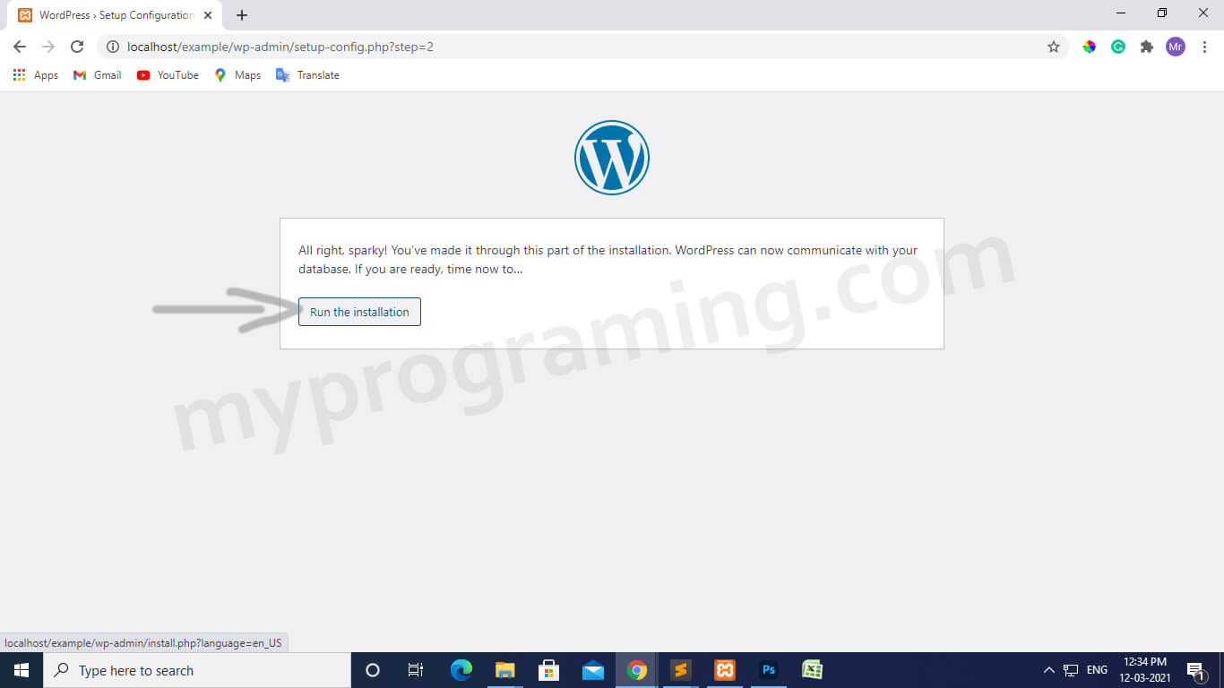Viewport: 1224px width, 688px height.
Task: Click the WordPress logo
Action: pyautogui.click(x=611, y=158)
